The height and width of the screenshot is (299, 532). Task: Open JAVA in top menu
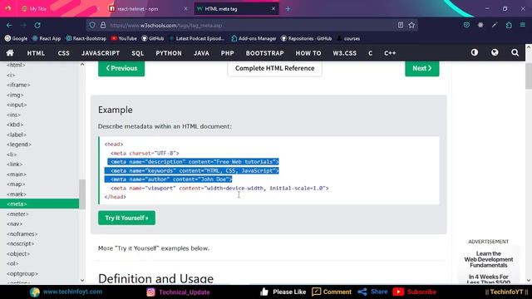(x=201, y=53)
